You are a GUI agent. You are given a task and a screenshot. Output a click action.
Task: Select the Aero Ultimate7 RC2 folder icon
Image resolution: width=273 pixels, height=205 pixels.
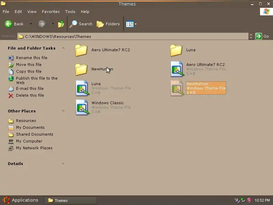[81, 51]
